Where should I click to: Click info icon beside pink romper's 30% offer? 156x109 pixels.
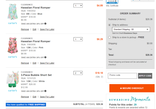pos(45,57)
